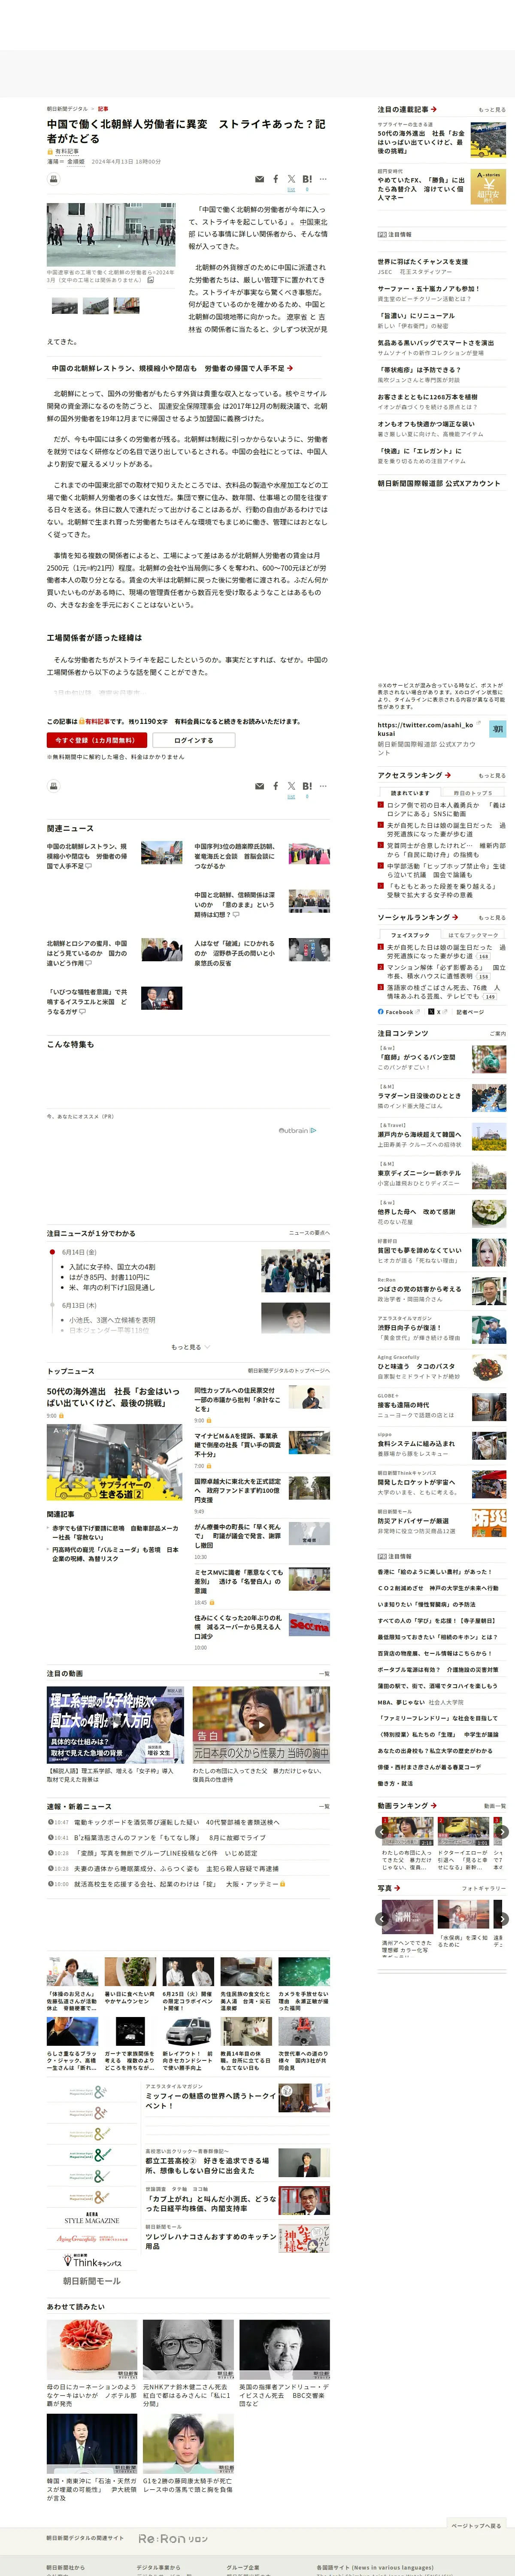Share the article by email using the top envelope icon
This screenshot has width=515, height=2576.
pos(260,179)
